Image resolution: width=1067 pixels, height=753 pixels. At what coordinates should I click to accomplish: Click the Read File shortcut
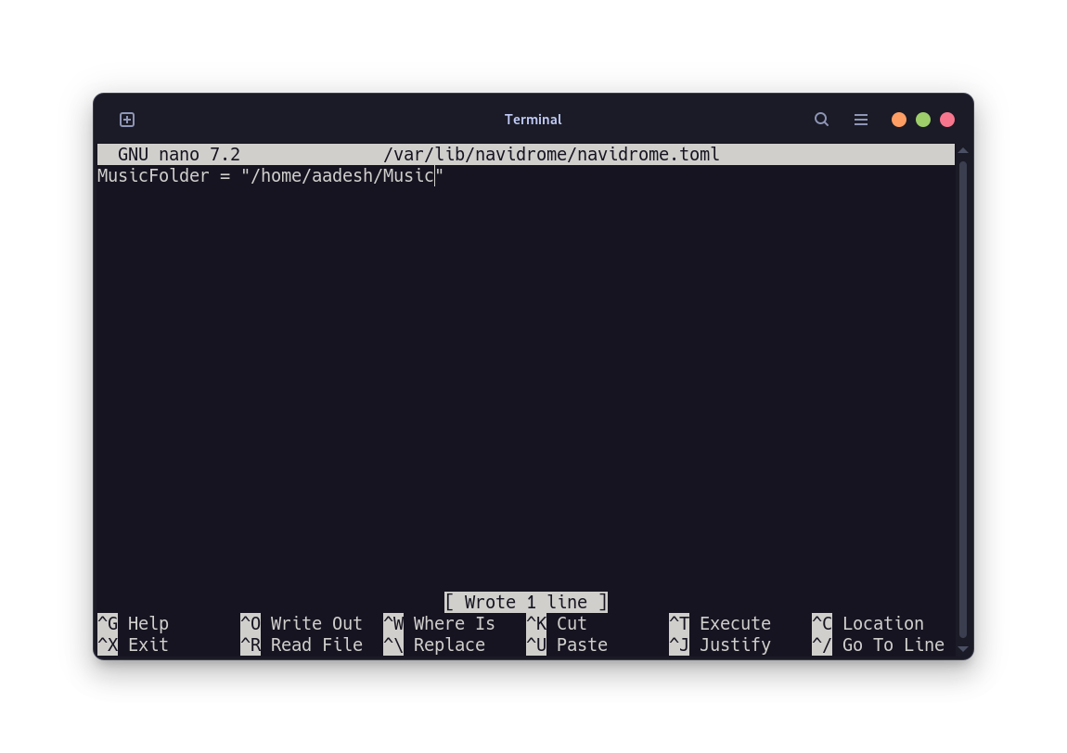[302, 645]
